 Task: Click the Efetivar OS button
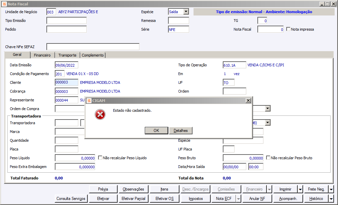pos(165,199)
